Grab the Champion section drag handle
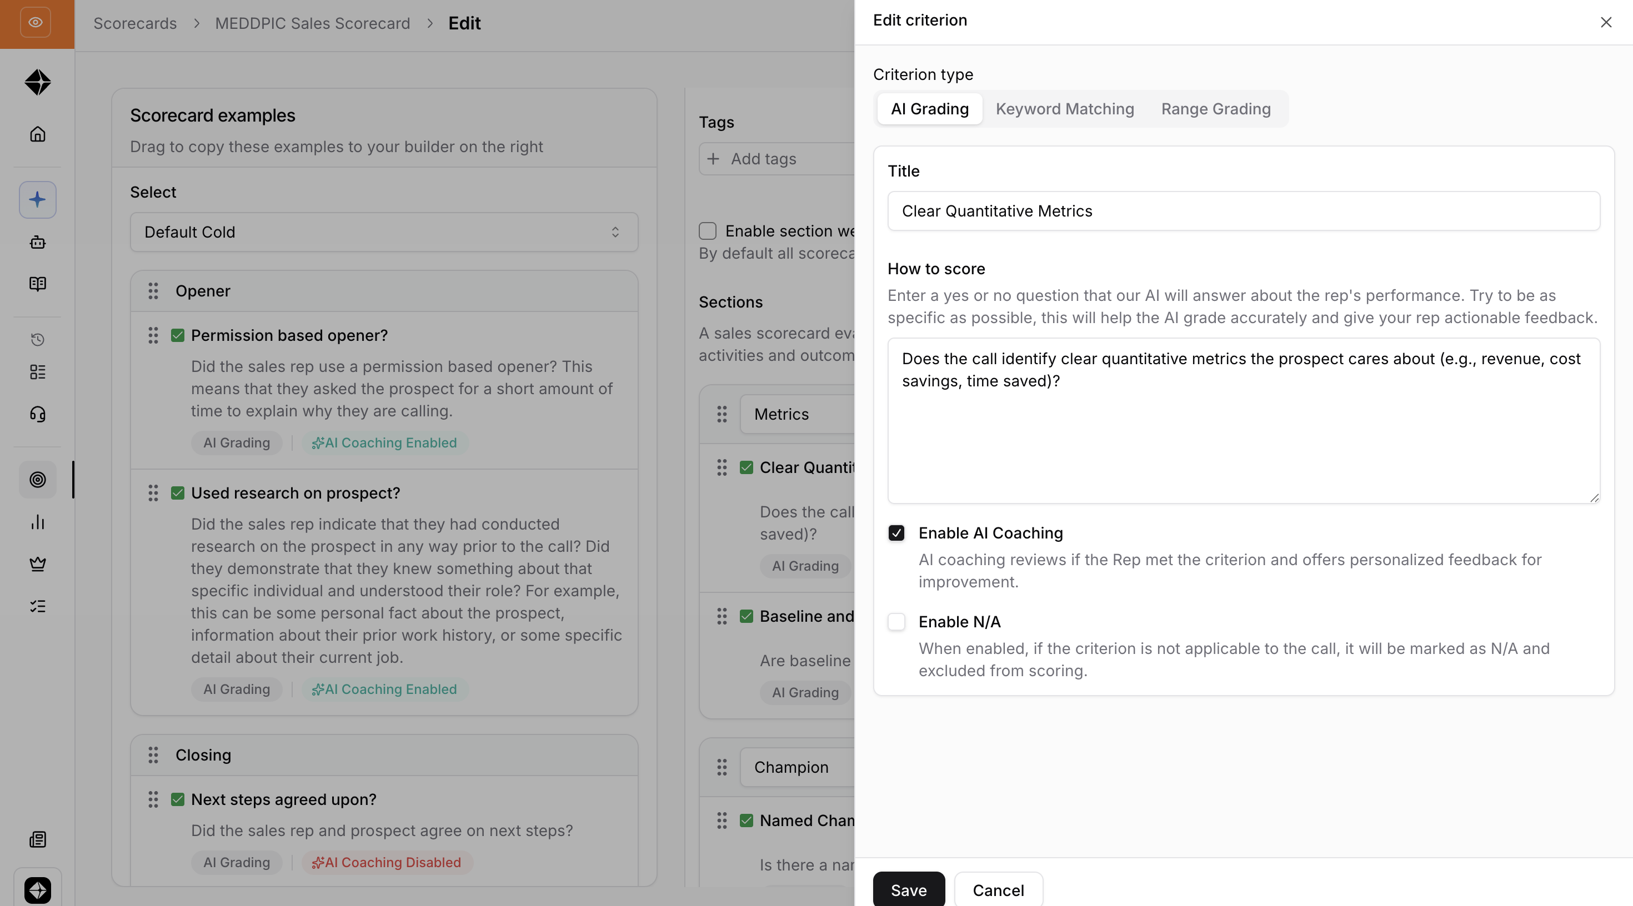The height and width of the screenshot is (906, 1633). click(722, 767)
